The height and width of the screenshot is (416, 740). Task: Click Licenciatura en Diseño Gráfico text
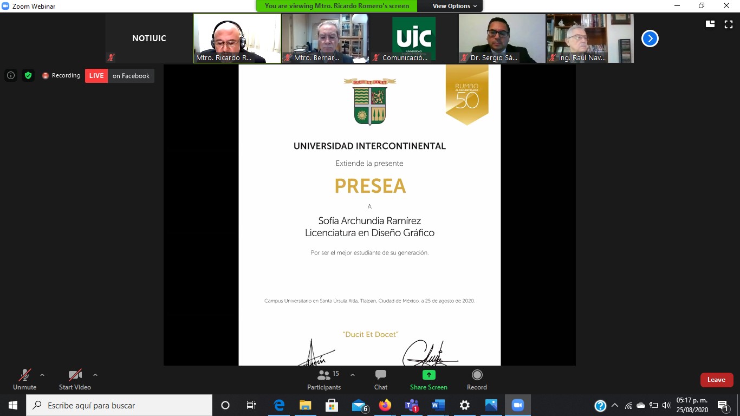(x=369, y=233)
